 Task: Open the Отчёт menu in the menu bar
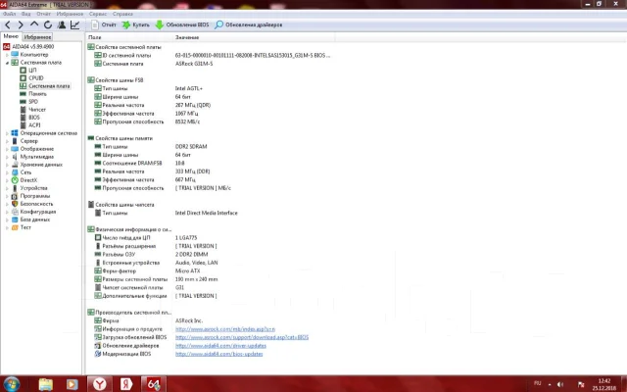coord(43,14)
